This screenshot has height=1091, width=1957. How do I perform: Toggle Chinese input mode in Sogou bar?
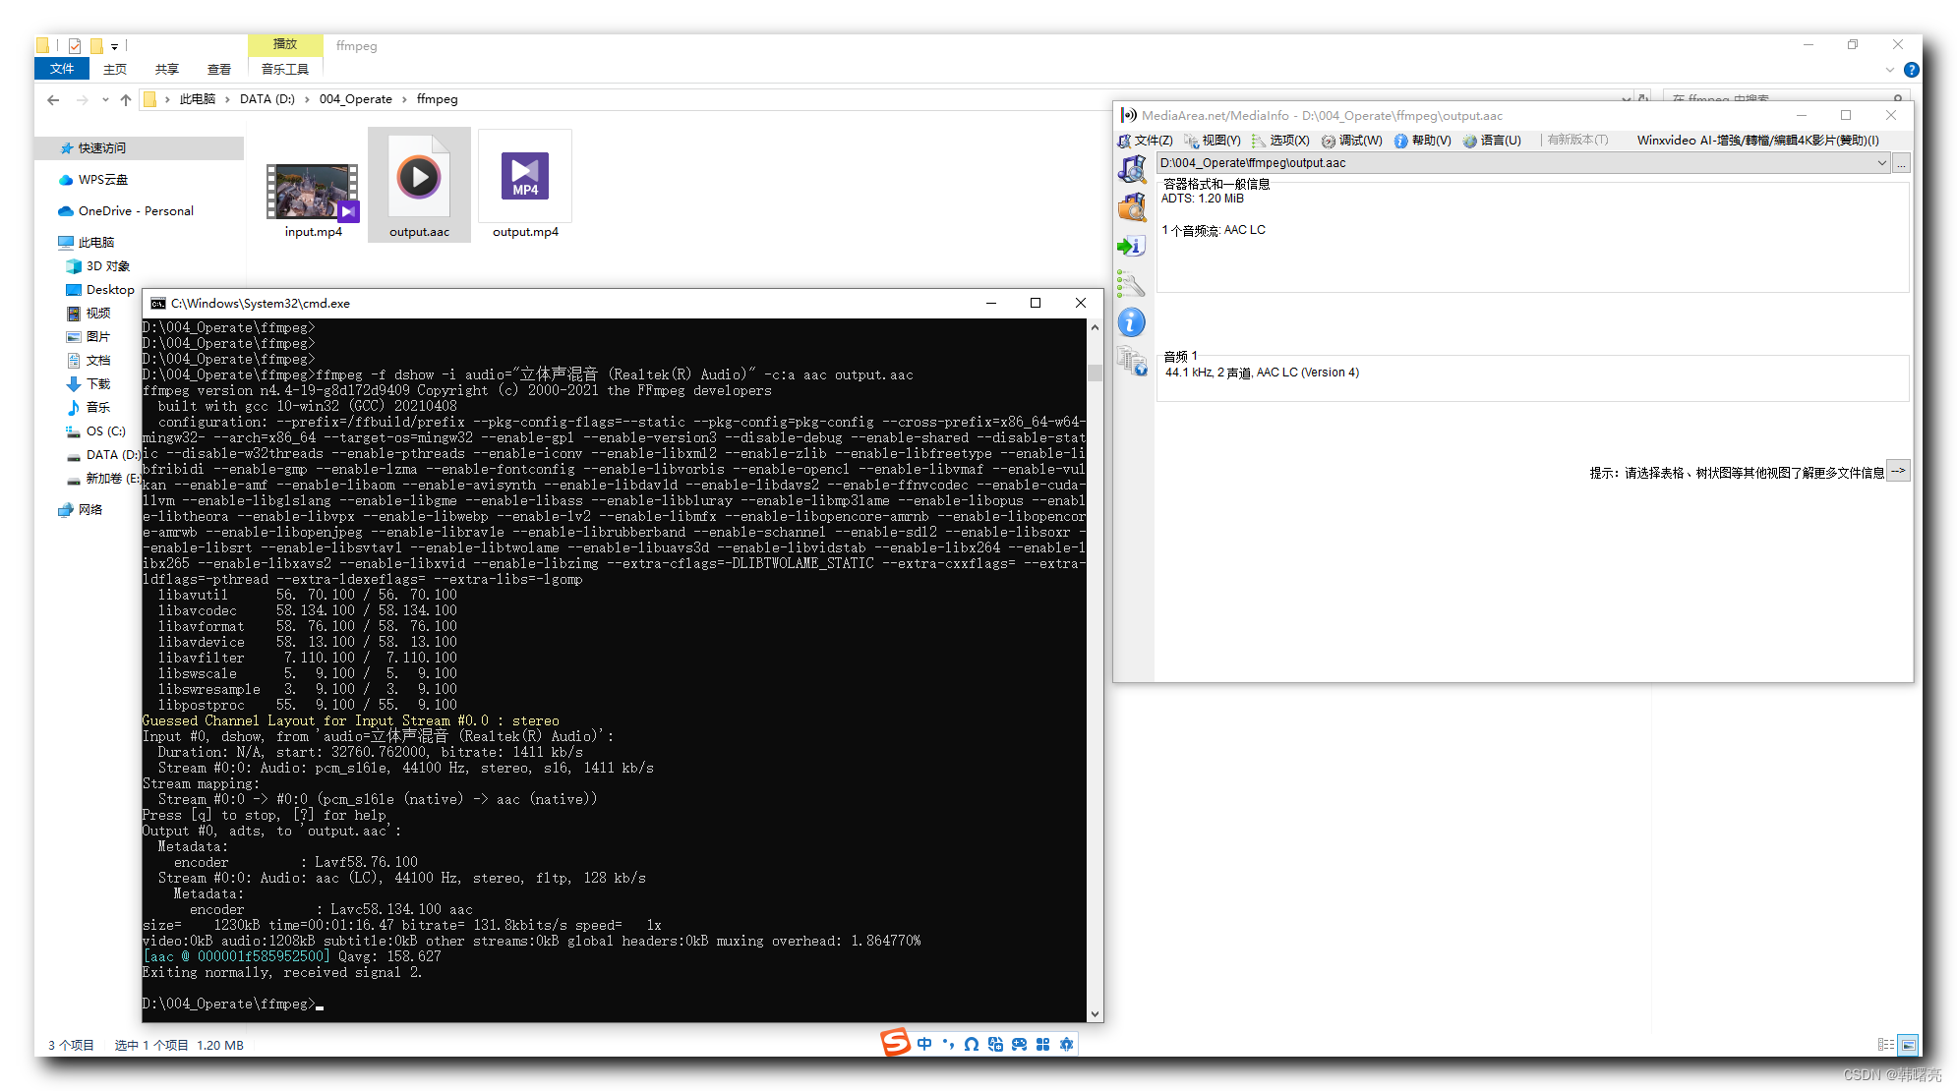(924, 1044)
